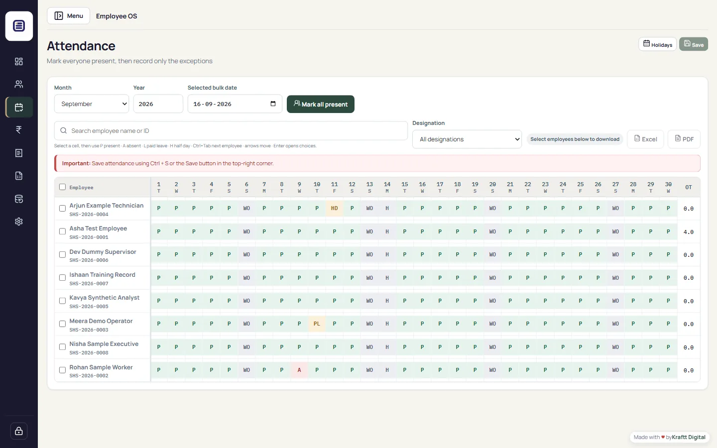Click Arjun Example Technician name

(x=107, y=205)
